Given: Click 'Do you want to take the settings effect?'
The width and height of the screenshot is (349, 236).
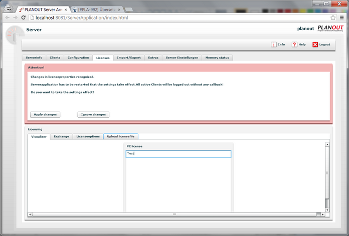Looking at the screenshot, I should [63, 92].
